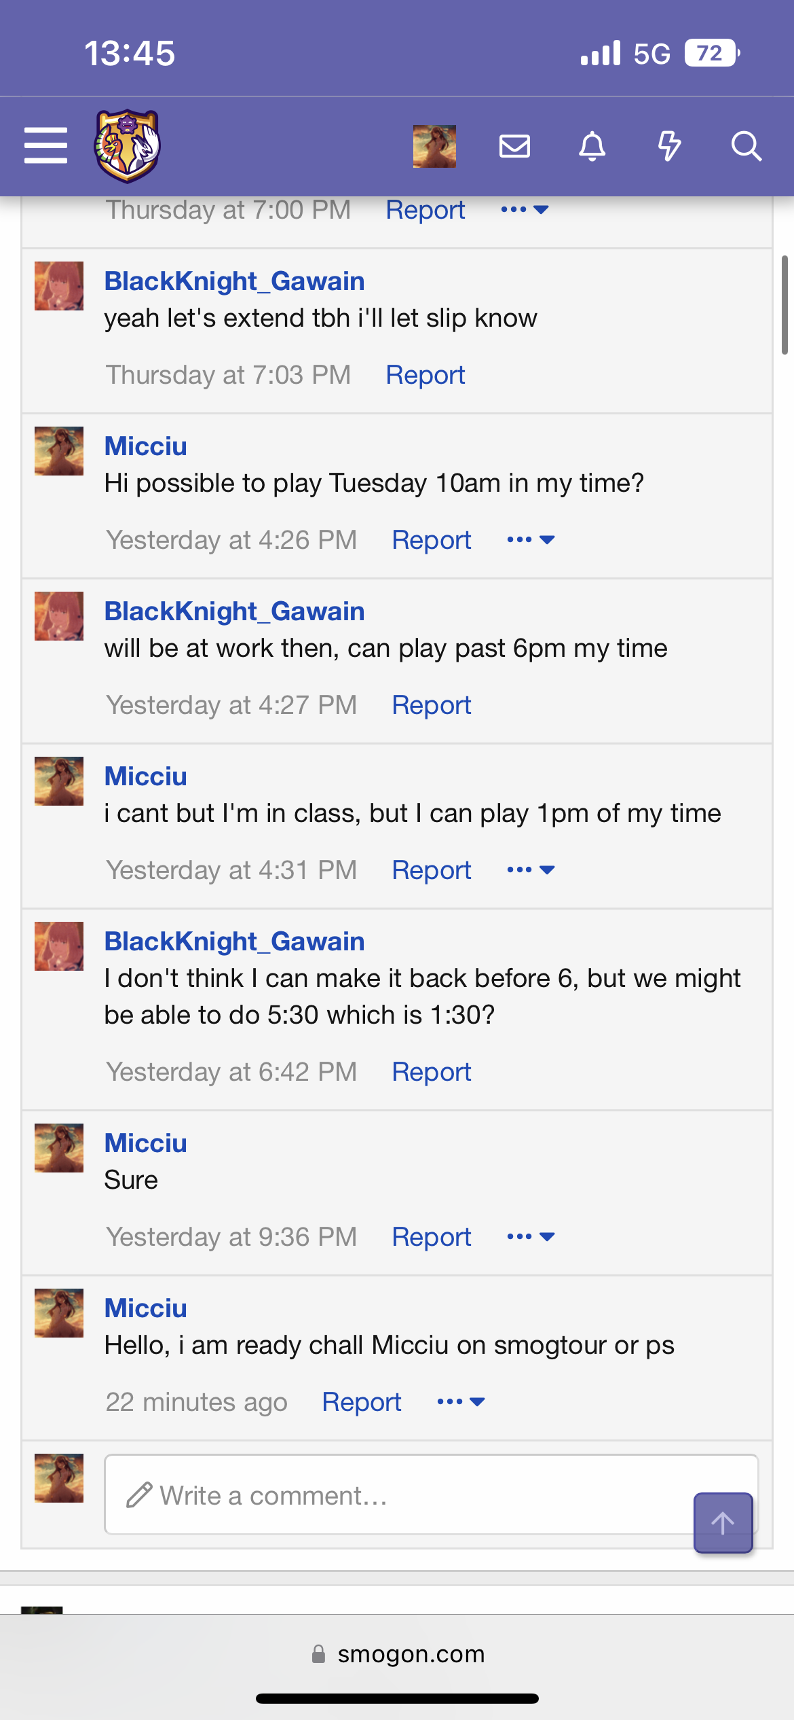Tap the Smogon shield logo

pos(127,146)
